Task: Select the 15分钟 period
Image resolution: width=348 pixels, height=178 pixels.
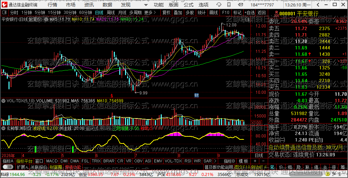Action: tap(54, 13)
